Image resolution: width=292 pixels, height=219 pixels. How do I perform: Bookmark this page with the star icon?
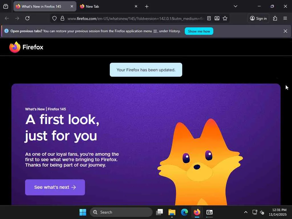225,18
